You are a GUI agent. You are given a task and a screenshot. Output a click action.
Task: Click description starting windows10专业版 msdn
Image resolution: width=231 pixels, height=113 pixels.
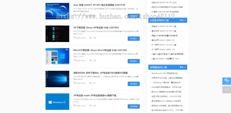point(107,100)
